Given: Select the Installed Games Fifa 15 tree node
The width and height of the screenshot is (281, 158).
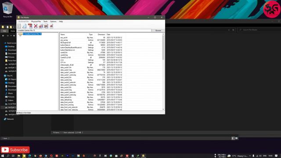Looking at the screenshot, I should (x=32, y=34).
